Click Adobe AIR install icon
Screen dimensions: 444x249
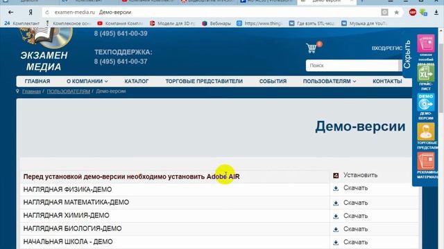pos(336,176)
